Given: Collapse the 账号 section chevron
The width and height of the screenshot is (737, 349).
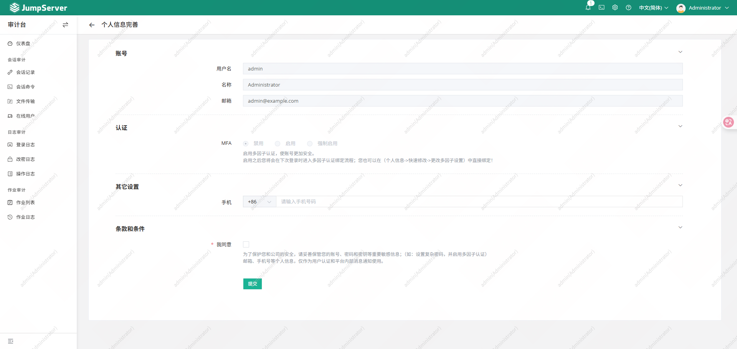Looking at the screenshot, I should [680, 52].
